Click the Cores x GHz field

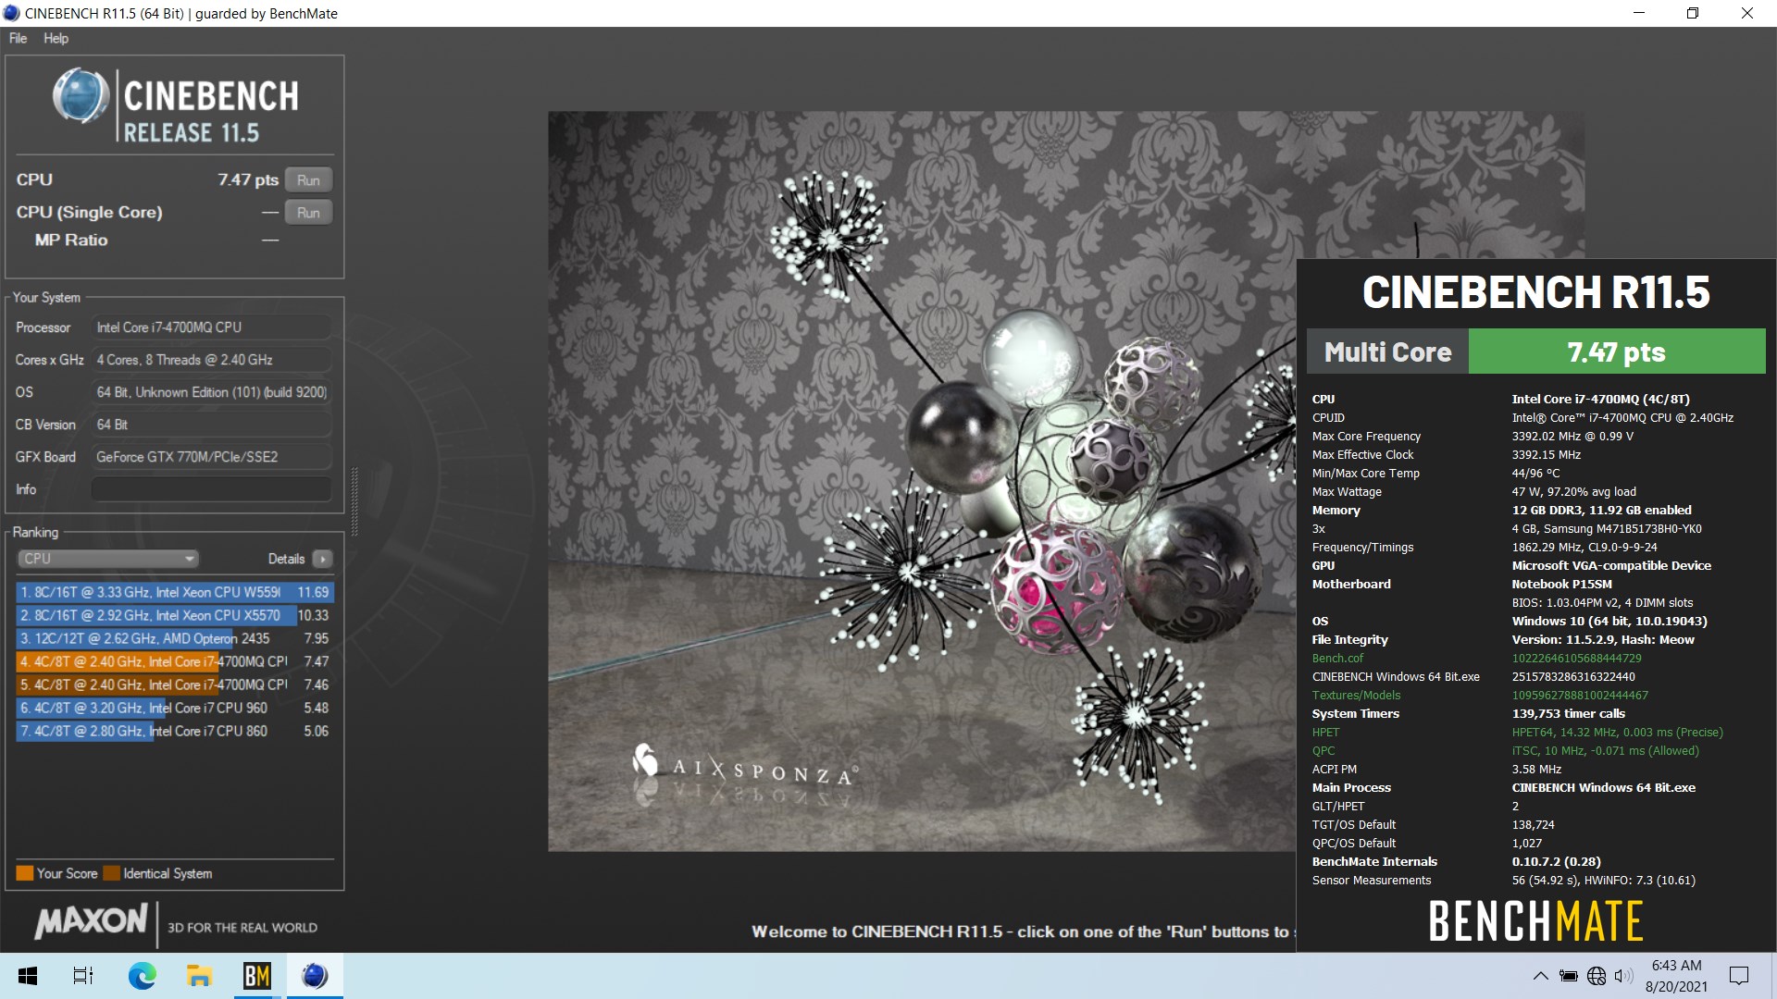tap(211, 360)
